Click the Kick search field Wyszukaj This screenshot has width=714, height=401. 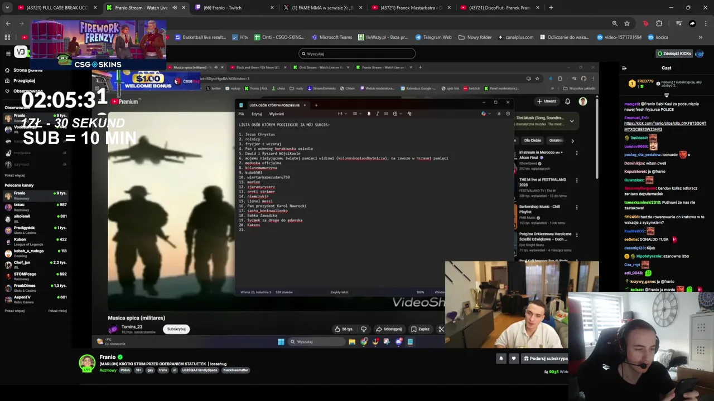(357, 53)
